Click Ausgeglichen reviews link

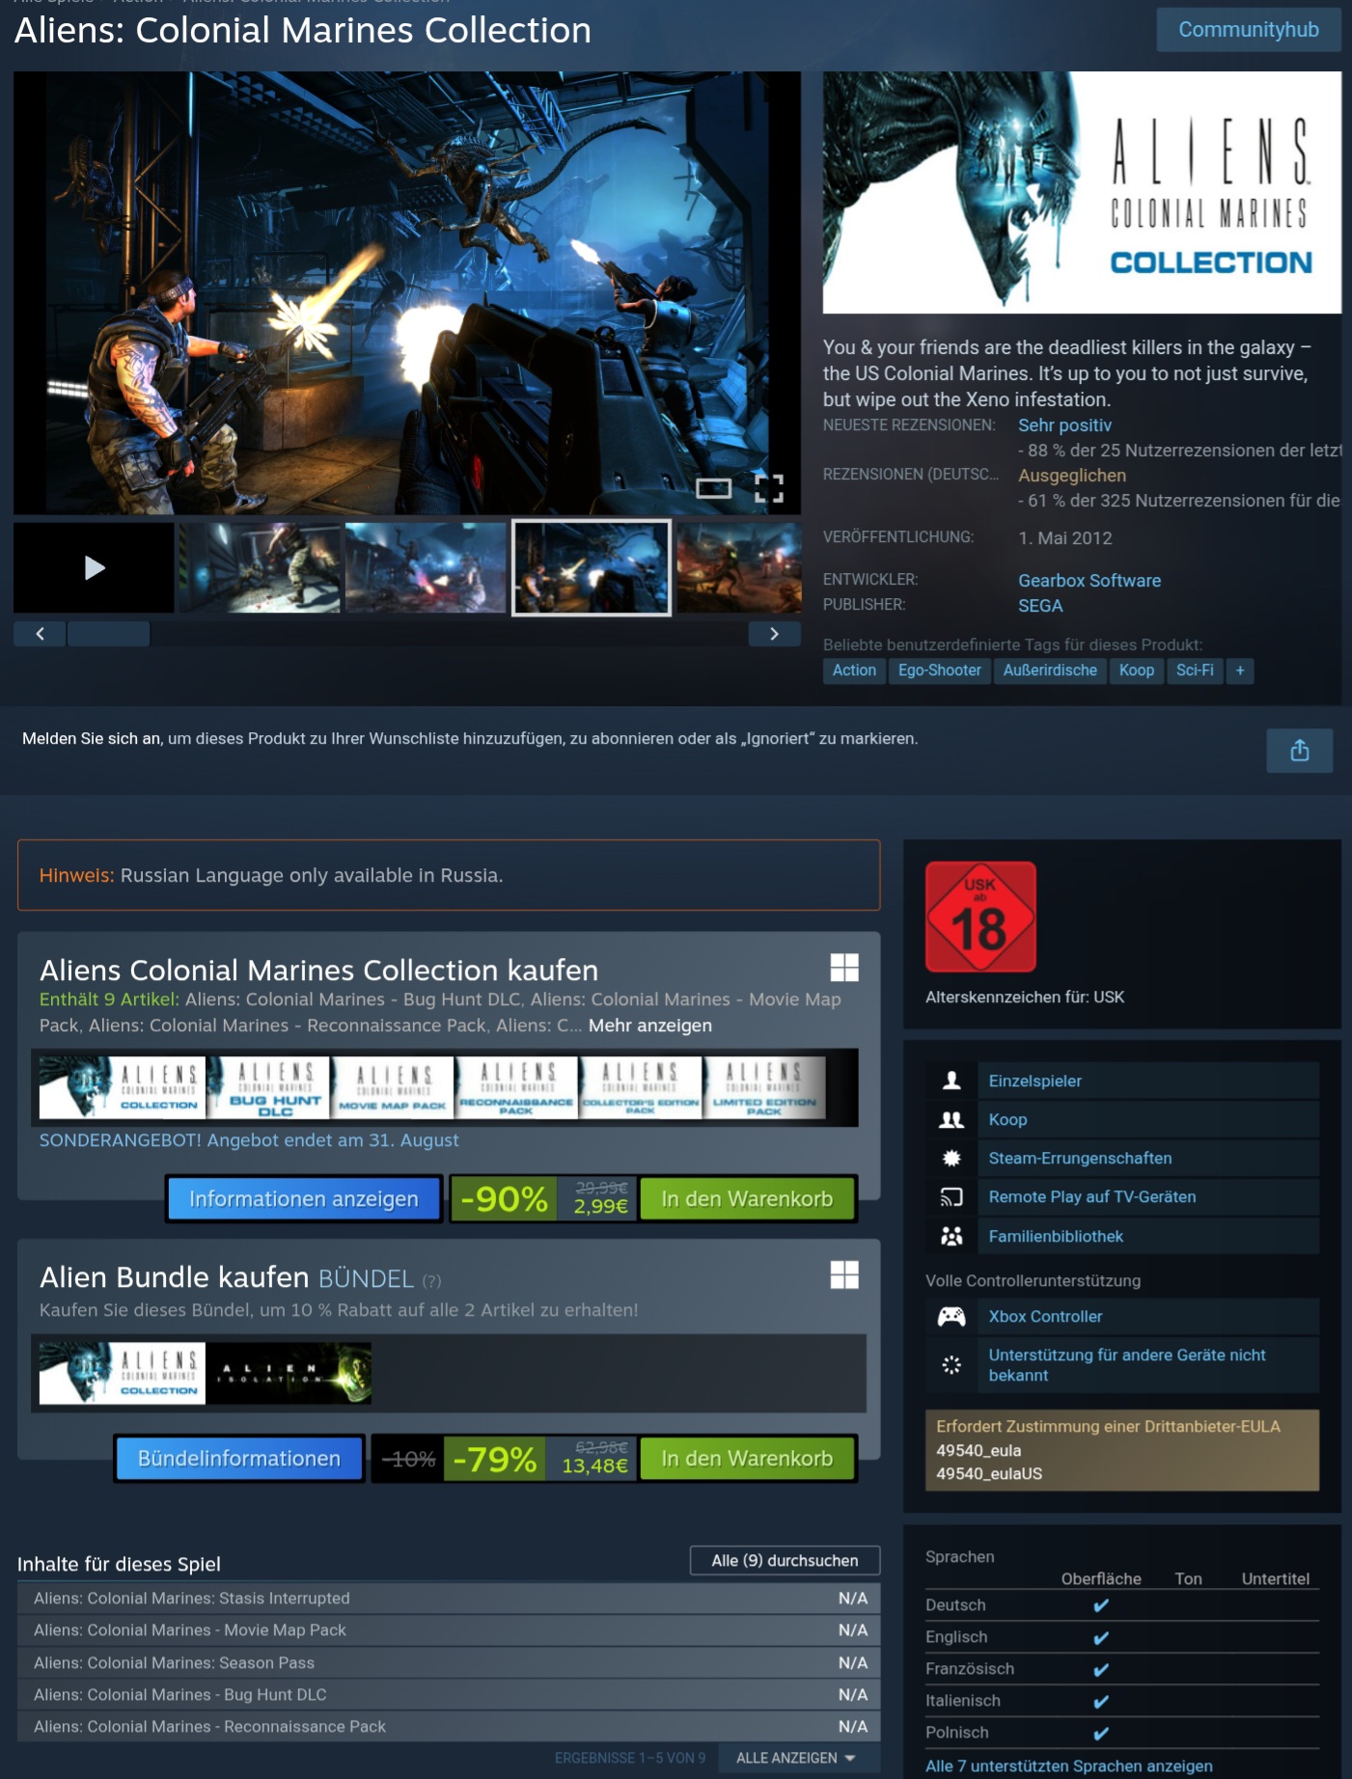click(x=1072, y=476)
